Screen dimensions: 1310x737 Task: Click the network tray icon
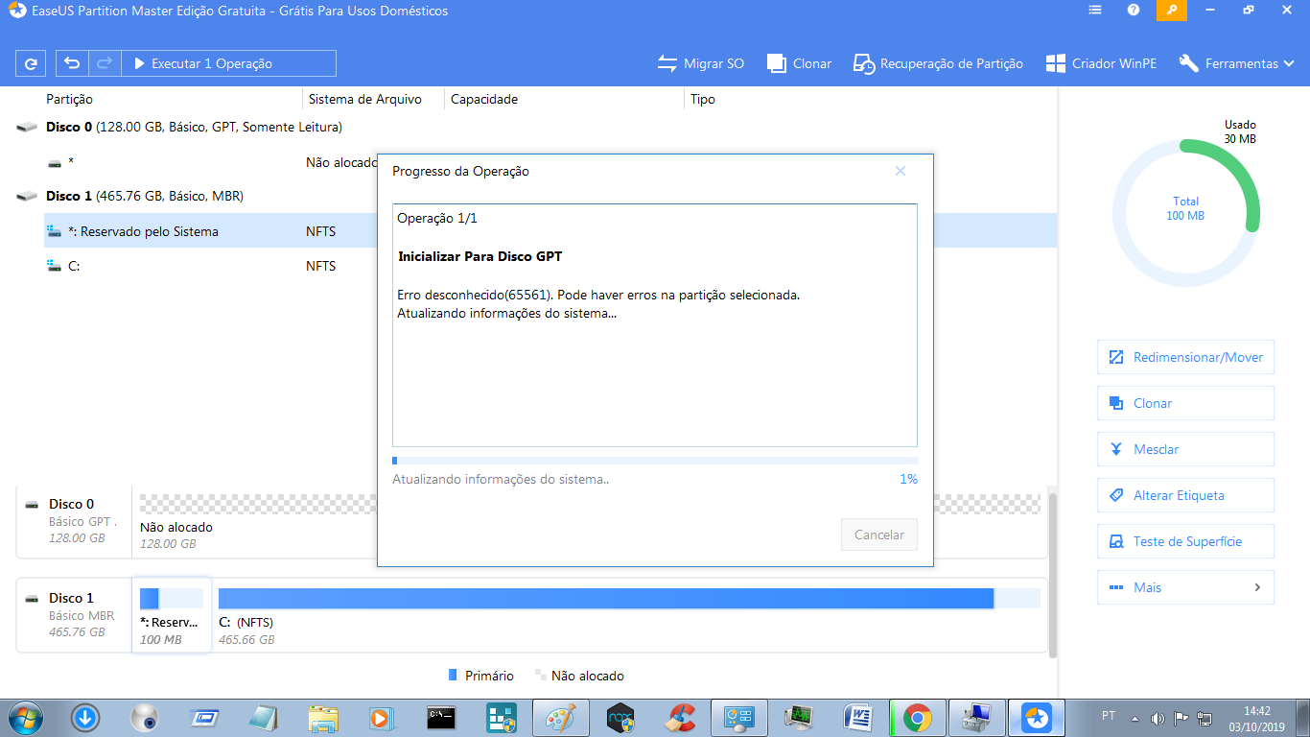point(1206,718)
